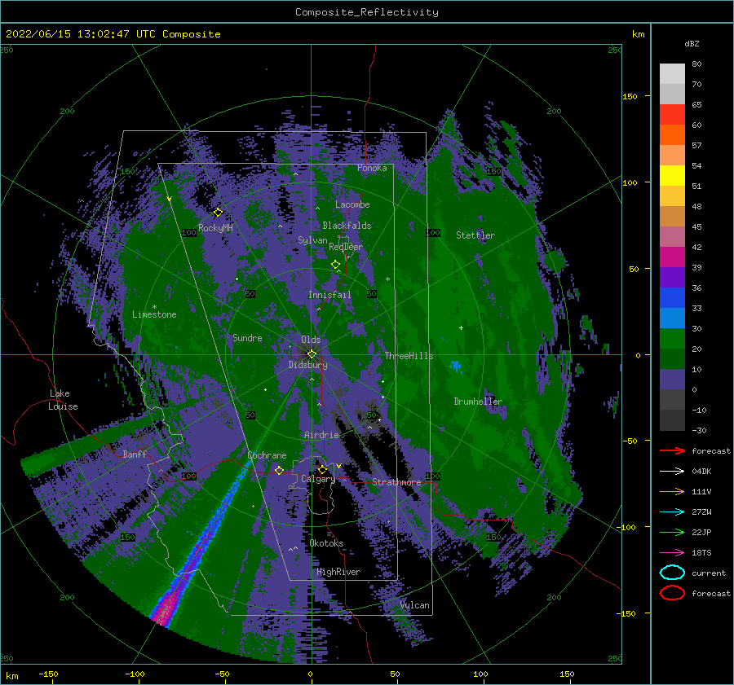Click the yellow diamond marker near RedDeer
Viewport: 734px width, 685px height.
(x=336, y=265)
